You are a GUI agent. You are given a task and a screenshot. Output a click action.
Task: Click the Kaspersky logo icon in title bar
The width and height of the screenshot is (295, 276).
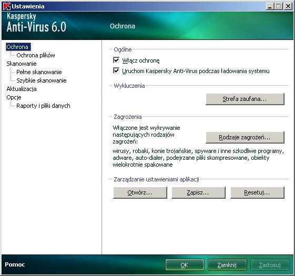pos(7,6)
